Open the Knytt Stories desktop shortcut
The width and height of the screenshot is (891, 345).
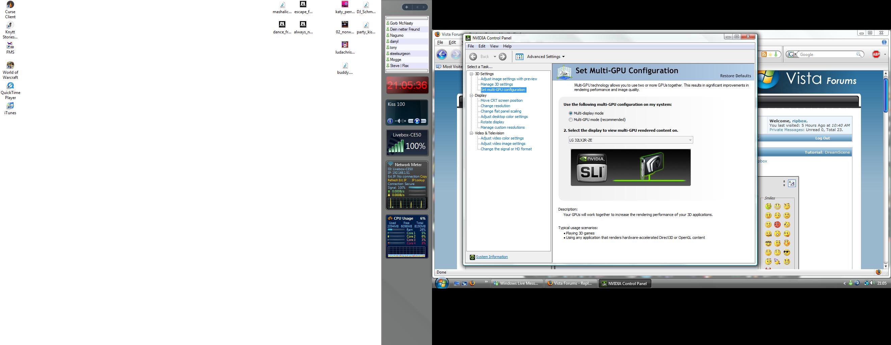click(10, 30)
